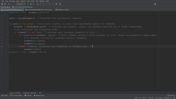This screenshot has height=99, width=176.
Task: Click the 'else' breadcrumb at editor bottom
Action: point(40,93)
